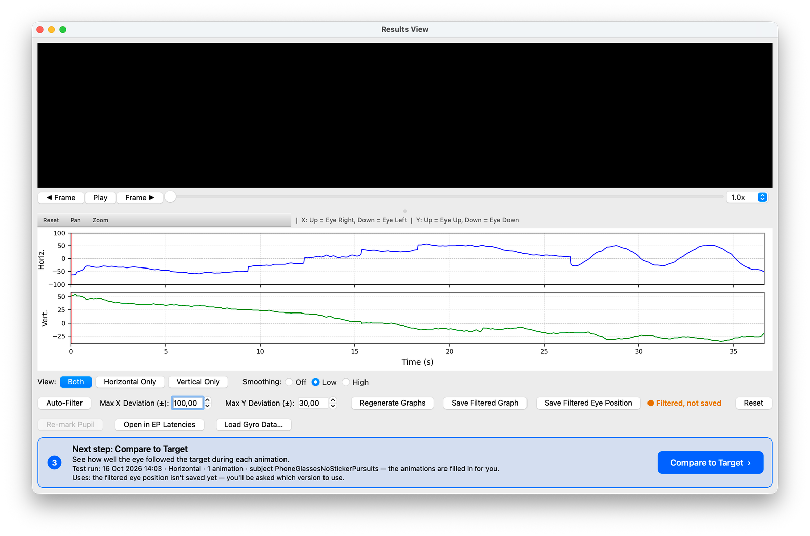This screenshot has height=536, width=810.
Task: Click the Max Y Deviation stepper arrows
Action: pos(333,403)
